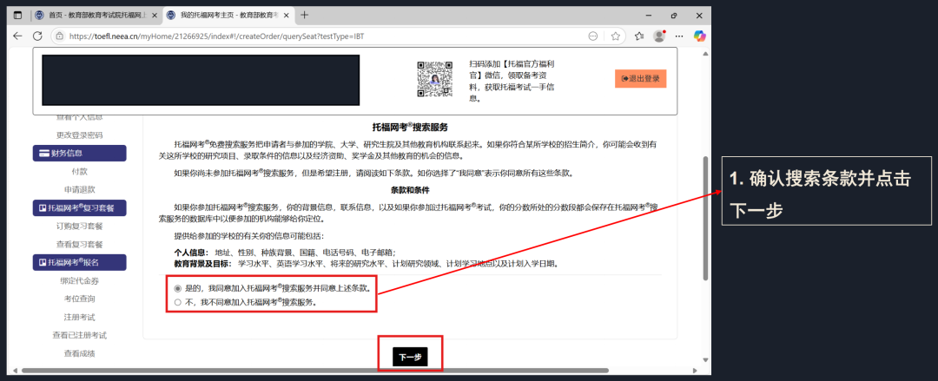Click the vertical page scrollbar
This screenshot has width=938, height=381.
click(705, 218)
